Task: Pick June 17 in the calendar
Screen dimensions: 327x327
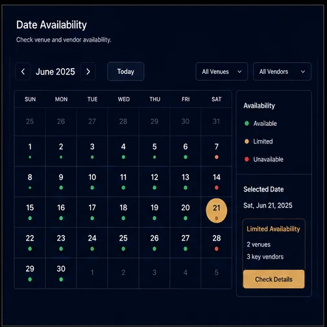Action: point(92,212)
